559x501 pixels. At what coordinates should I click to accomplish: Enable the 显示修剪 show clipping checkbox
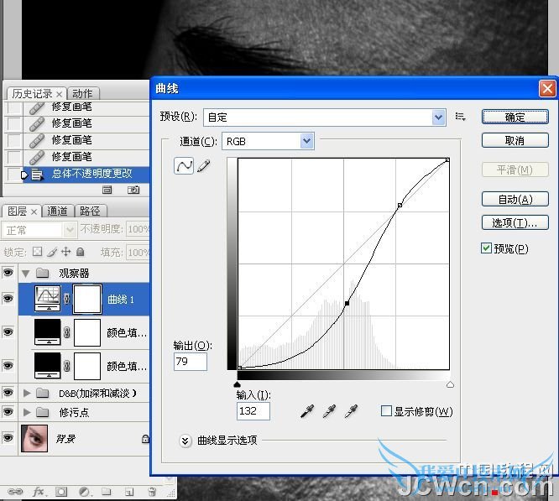click(x=386, y=411)
